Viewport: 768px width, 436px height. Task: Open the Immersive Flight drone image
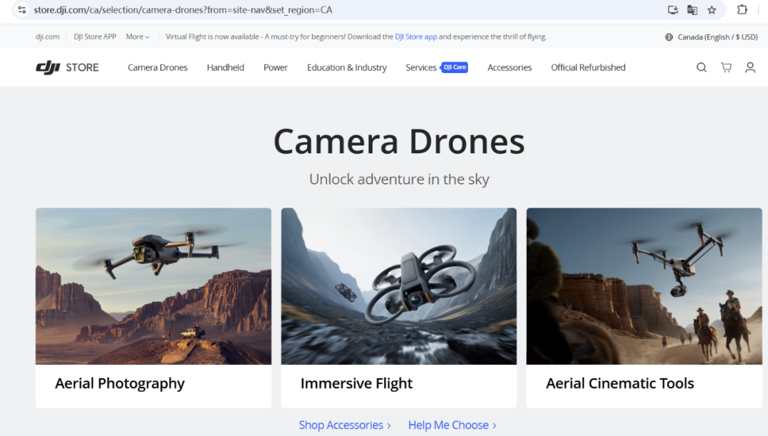pos(399,286)
